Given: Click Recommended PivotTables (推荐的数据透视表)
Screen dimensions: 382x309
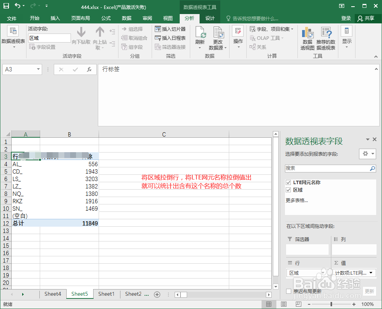Looking at the screenshot, I should click(326, 38).
